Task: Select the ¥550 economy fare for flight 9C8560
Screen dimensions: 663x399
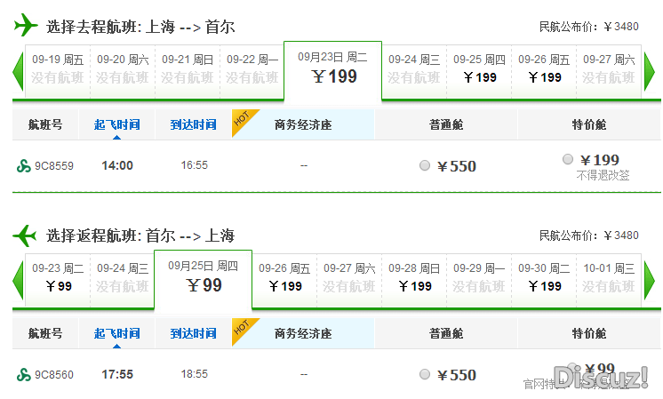Action: click(425, 374)
